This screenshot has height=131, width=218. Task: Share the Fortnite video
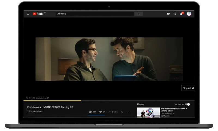pos(113,112)
